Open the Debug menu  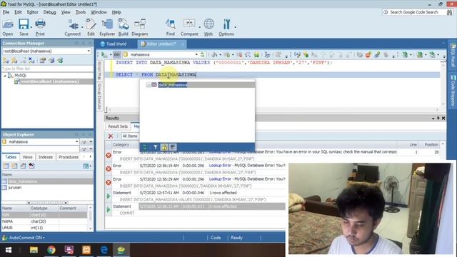point(49,12)
